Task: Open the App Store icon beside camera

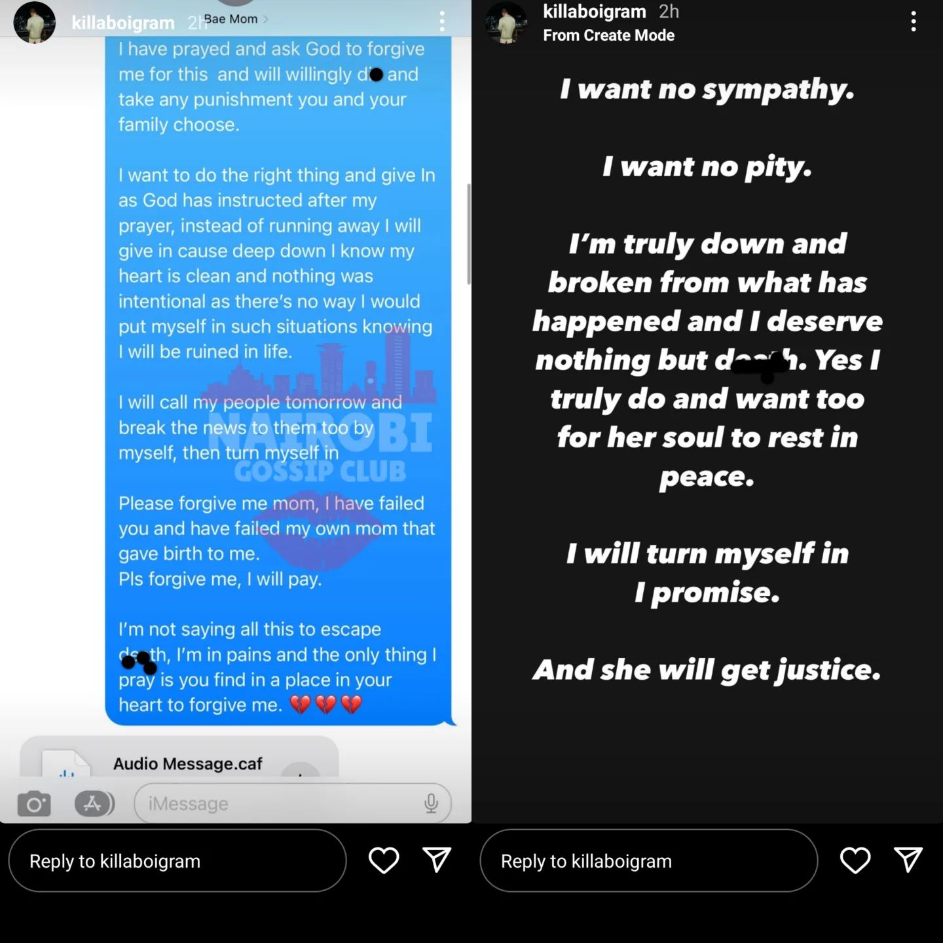Action: coord(94,804)
